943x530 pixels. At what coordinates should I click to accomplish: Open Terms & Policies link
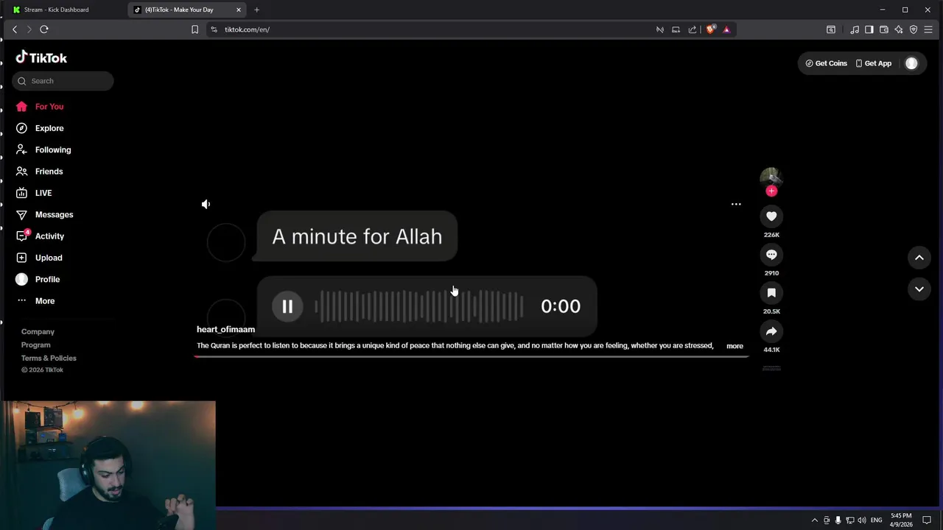coord(49,358)
